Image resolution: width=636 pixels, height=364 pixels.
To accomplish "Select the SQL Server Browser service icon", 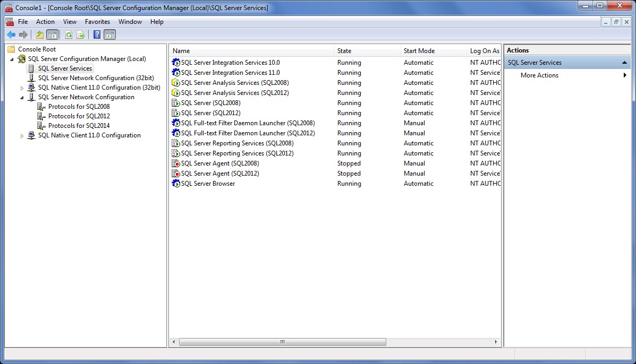I will [x=176, y=184].
